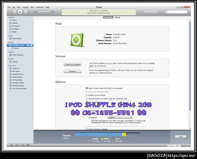The height and width of the screenshot is (159, 197).
Task: Click the Sync button
Action: click(181, 137)
